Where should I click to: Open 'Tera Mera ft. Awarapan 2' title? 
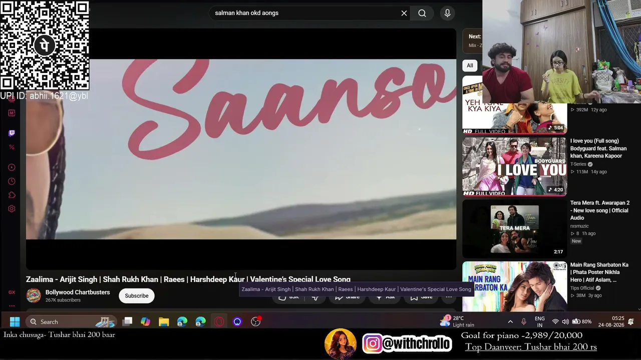(600, 210)
